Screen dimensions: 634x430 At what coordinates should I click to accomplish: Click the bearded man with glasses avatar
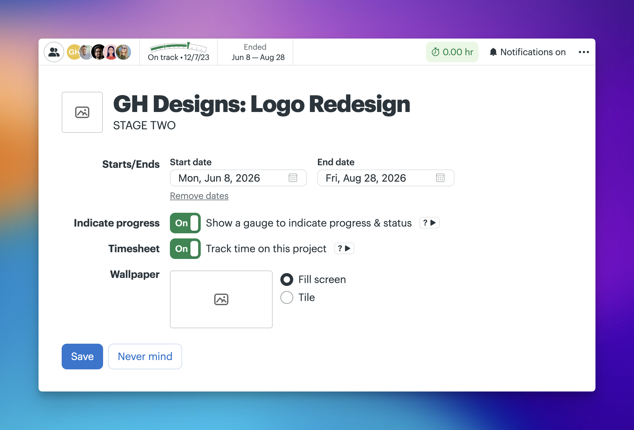99,52
